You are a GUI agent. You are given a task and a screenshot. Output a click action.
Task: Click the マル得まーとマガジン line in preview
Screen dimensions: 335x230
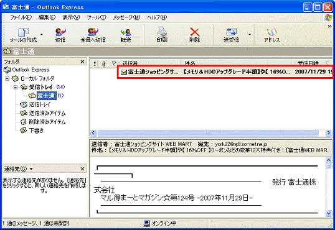click(176, 198)
